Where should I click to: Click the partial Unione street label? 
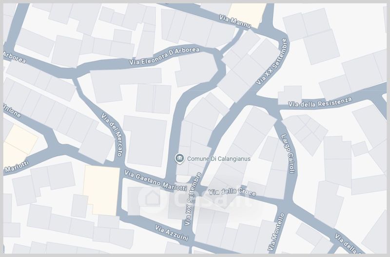coord(12,111)
